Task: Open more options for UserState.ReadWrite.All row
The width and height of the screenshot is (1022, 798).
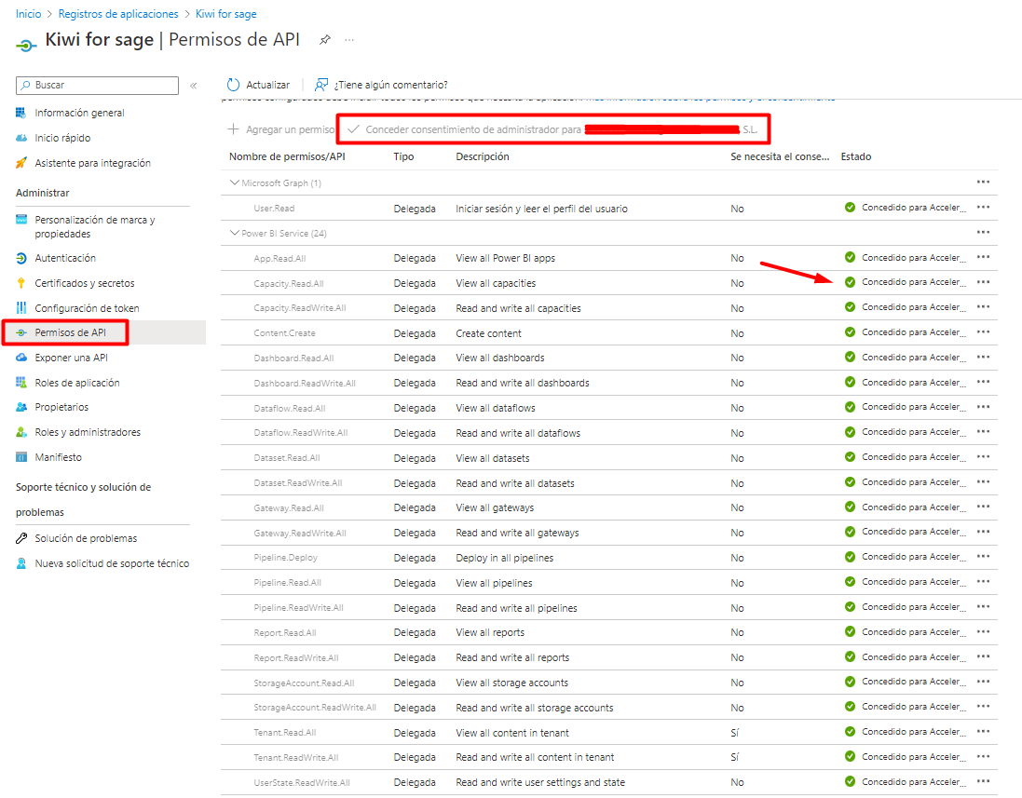Action: [x=983, y=782]
